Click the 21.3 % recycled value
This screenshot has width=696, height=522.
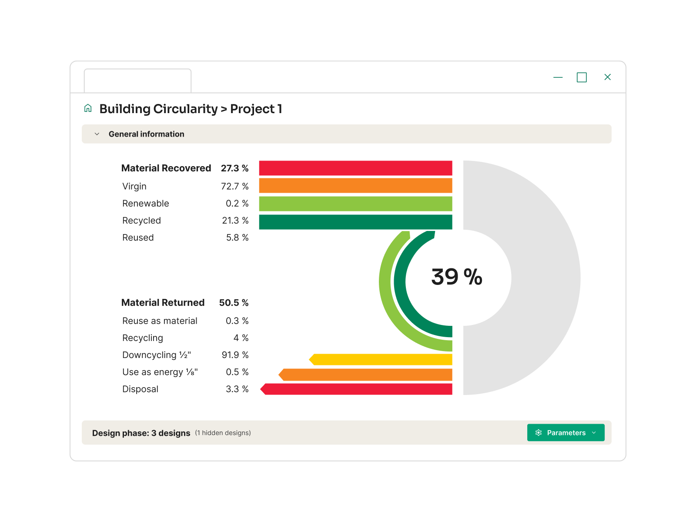tap(235, 221)
